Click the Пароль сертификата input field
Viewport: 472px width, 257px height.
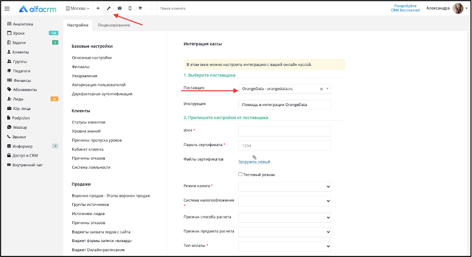(x=284, y=146)
